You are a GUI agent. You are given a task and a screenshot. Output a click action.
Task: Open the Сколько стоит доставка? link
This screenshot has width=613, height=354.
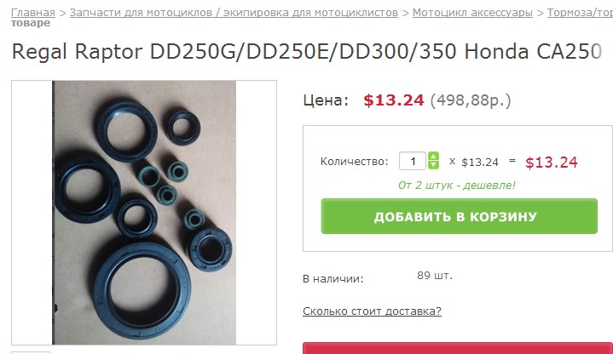click(x=372, y=311)
